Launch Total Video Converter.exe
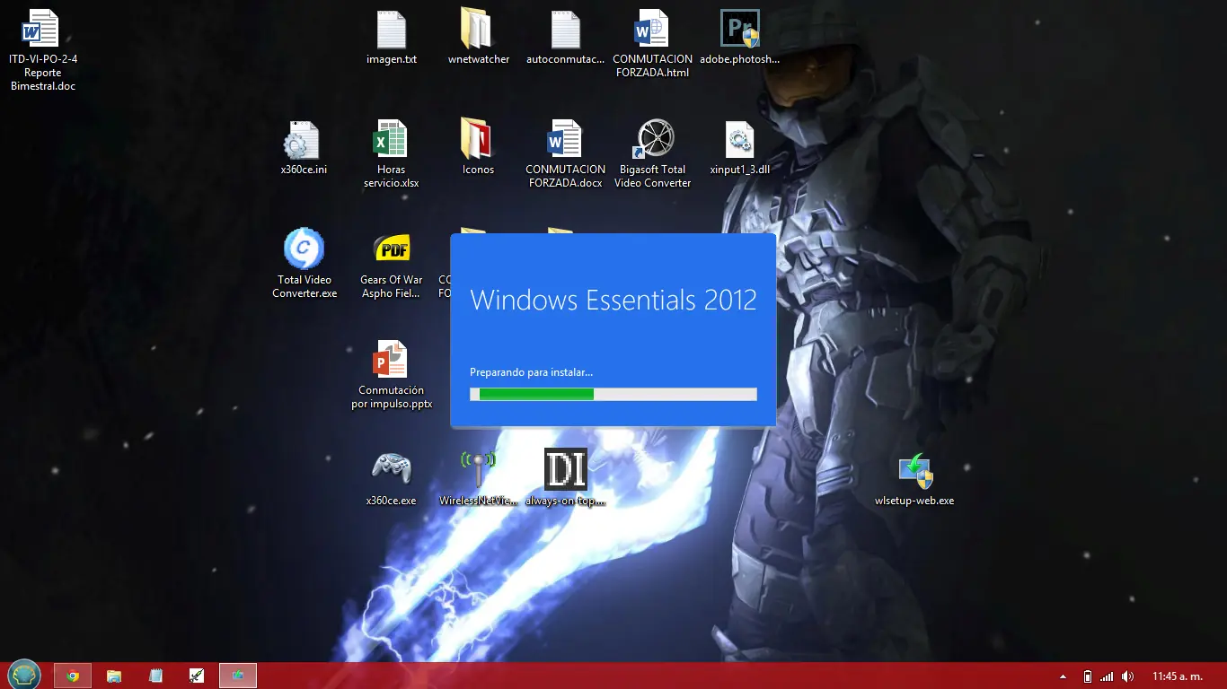 pos(305,263)
